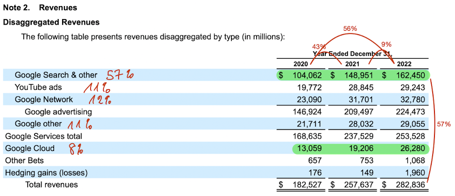This screenshot has height=196, width=455.
Task: Click the '2022' column header
Action: [x=405, y=64]
